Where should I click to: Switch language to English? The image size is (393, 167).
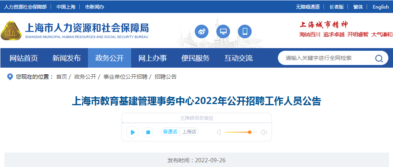[380, 7]
